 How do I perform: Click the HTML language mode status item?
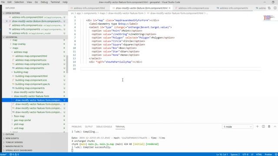[259, 154]
